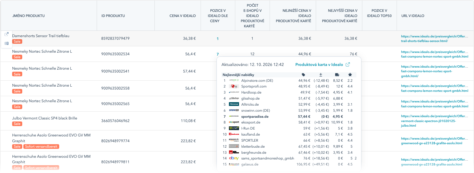Screen dimensions: 474x173
Task: Click the JMÉNO PRODUKTU column header
Action: click(x=29, y=16)
